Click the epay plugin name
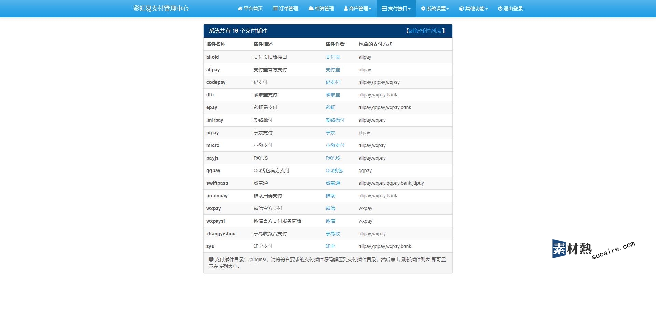 [211, 107]
